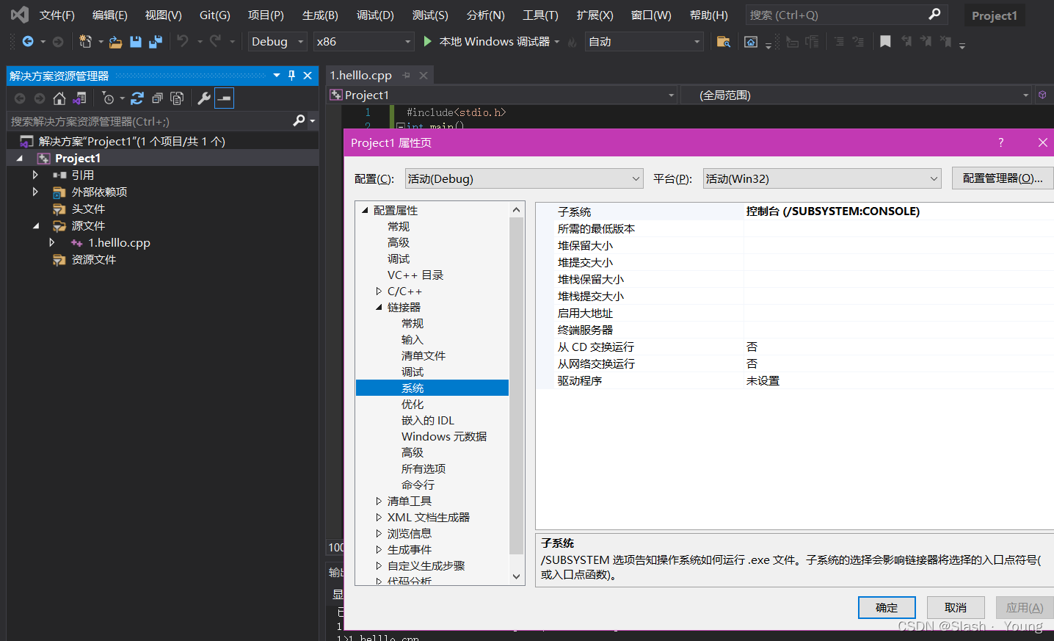Image resolution: width=1054 pixels, height=641 pixels.
Task: Click the Solution Explorer search field
Action: click(x=150, y=121)
